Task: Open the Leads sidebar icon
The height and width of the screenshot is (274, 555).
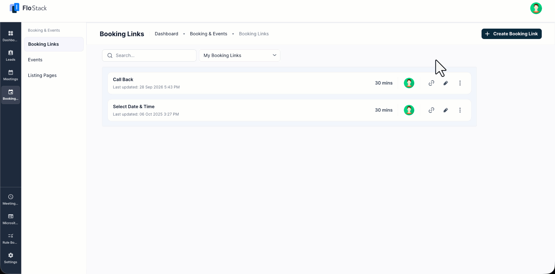Action: coord(10,55)
